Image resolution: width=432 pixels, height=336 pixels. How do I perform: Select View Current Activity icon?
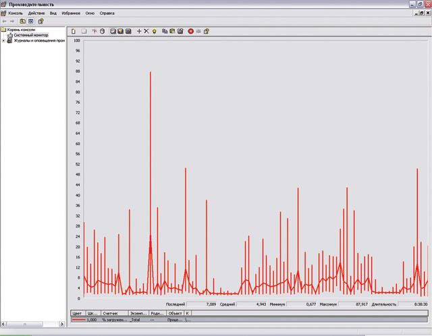[x=94, y=32]
